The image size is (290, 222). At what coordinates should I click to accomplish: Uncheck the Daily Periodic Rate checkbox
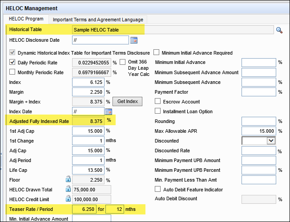(x=12, y=63)
